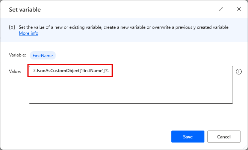Viewport: 248px width, 150px height.
Task: Click the 'Set variable' dialog title
Action: (x=25, y=10)
